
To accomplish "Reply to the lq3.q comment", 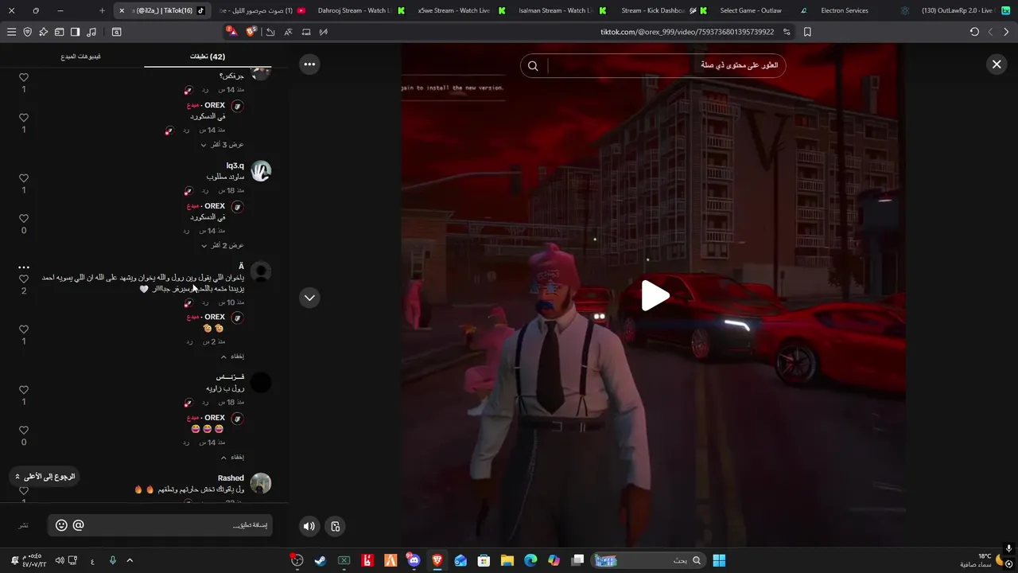I will [x=204, y=190].
